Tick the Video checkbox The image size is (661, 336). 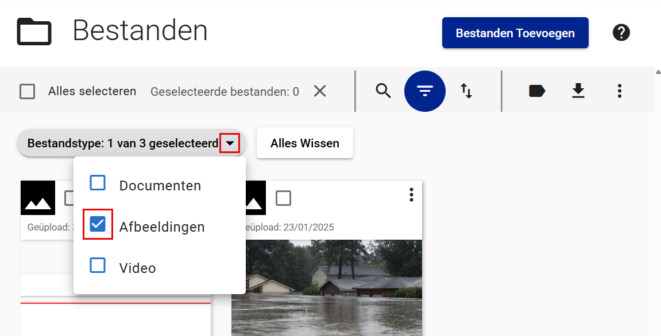coord(98,265)
